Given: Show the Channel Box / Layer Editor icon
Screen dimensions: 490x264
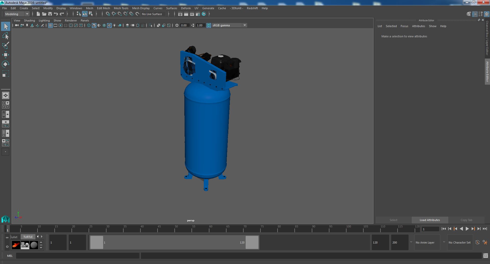Looking at the screenshot, I should point(486,14).
